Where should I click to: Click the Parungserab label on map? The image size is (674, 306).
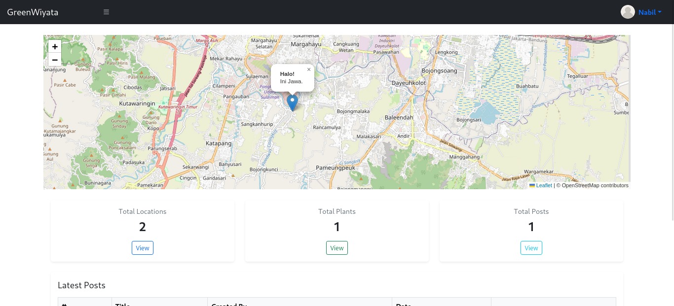(162, 148)
